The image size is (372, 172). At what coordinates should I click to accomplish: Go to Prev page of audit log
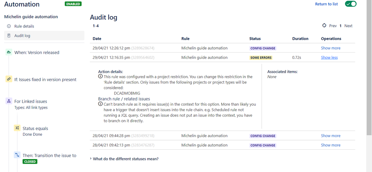pyautogui.click(x=333, y=26)
